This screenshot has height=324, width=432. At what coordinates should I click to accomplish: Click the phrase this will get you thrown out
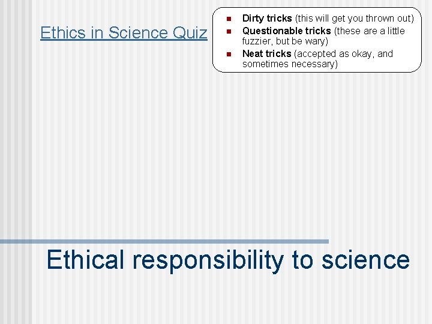point(355,19)
